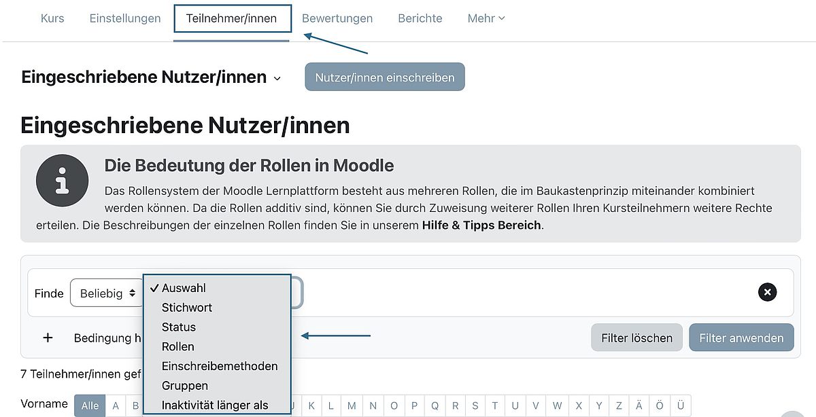
Task: Open the Kurs tab
Action: pyautogui.click(x=52, y=18)
